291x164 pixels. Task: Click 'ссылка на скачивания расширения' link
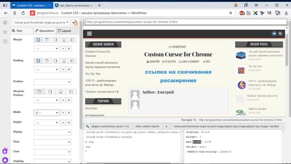click(178, 76)
